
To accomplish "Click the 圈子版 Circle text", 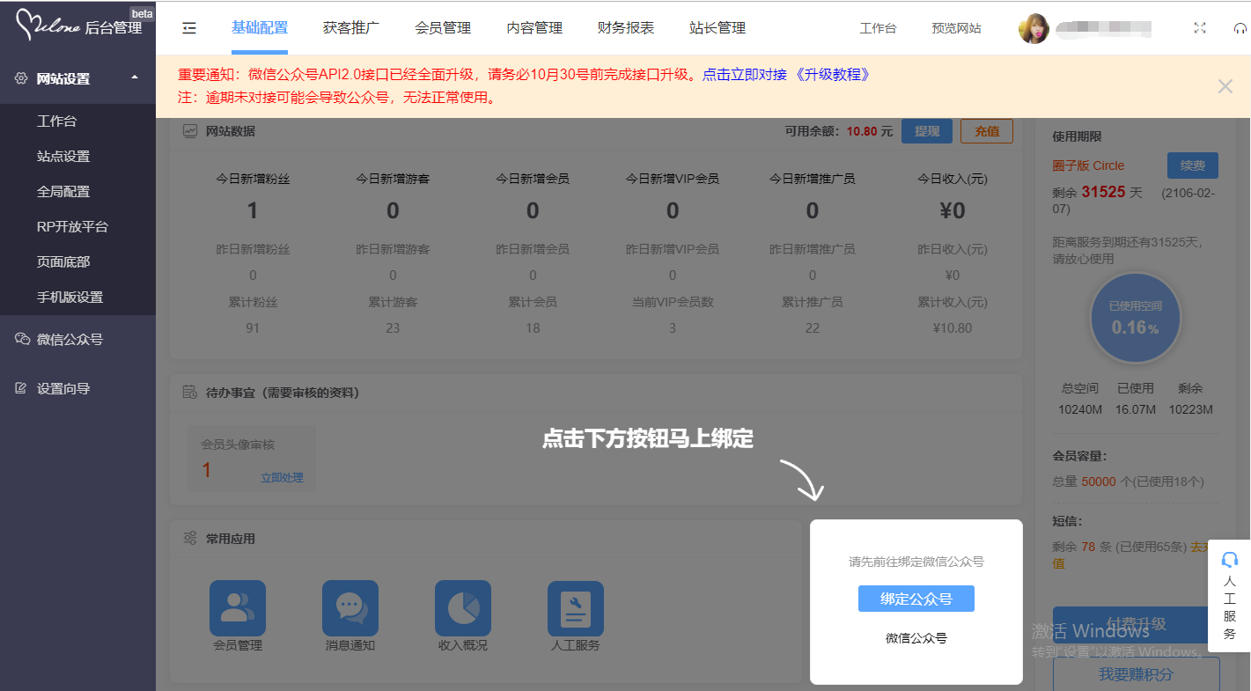I will [x=1088, y=165].
